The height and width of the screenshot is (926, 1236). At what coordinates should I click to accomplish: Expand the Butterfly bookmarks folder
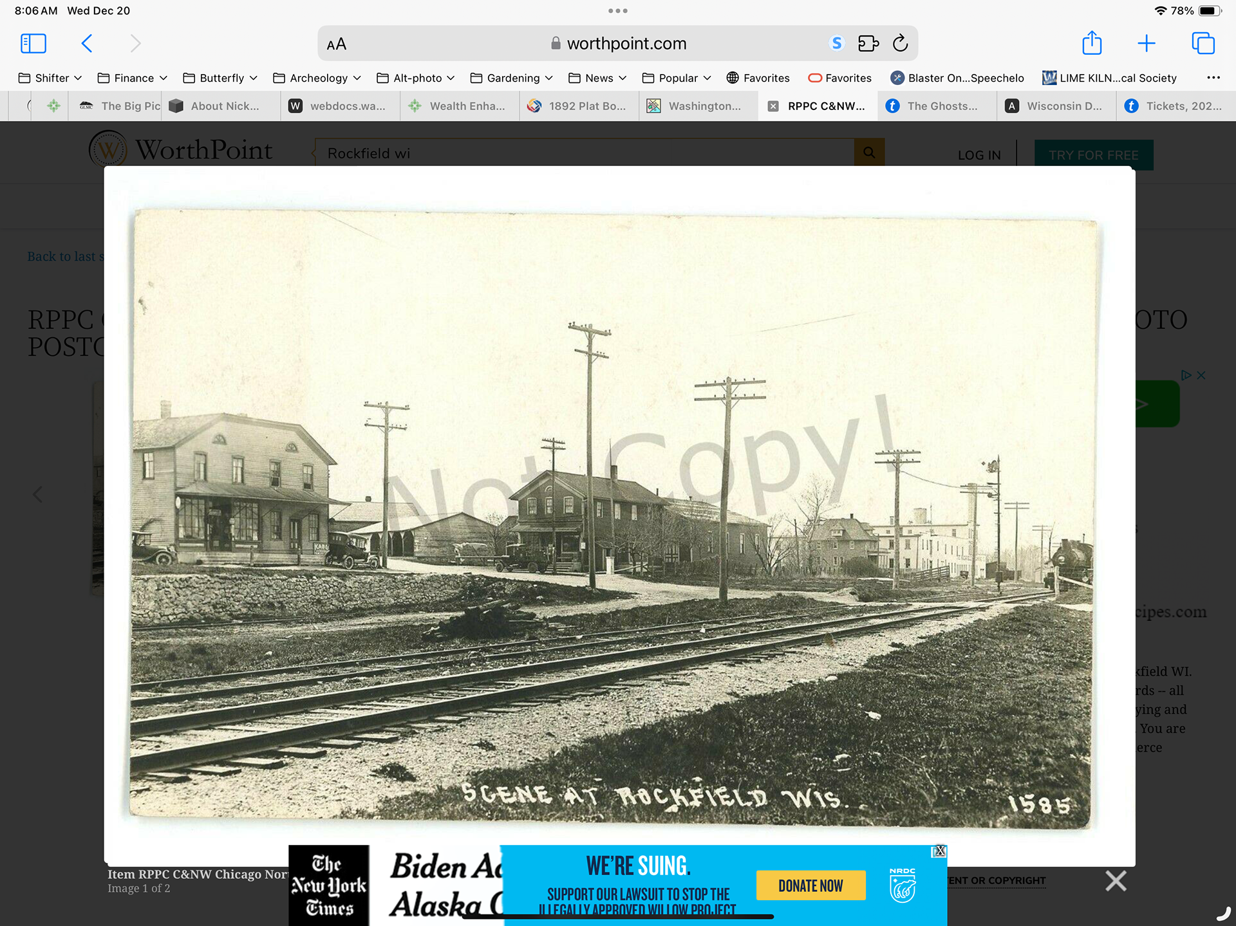(220, 78)
